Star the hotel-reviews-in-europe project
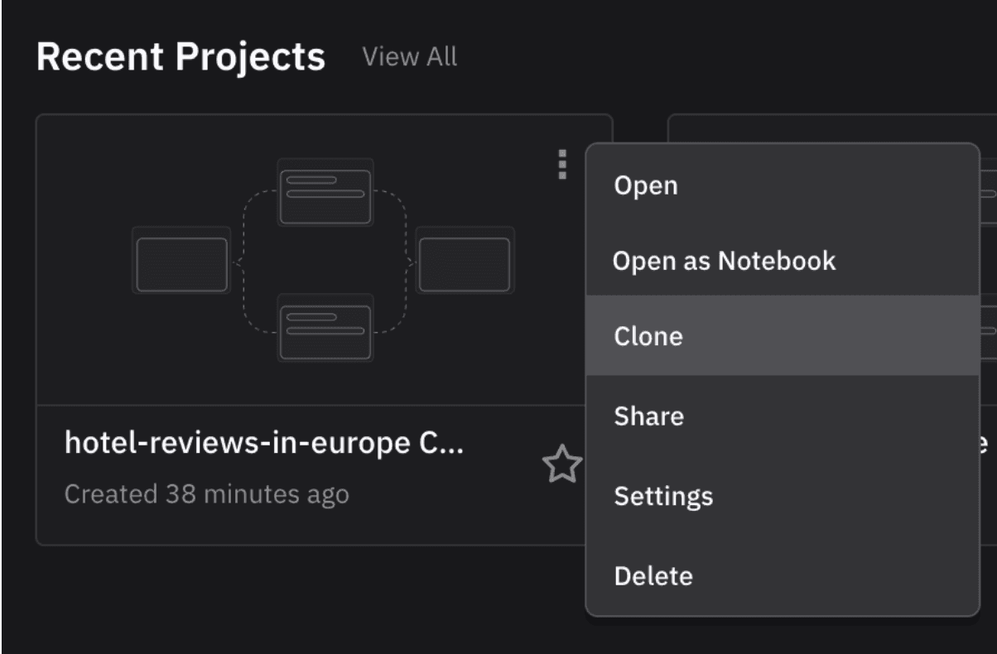997x654 pixels. point(562,466)
